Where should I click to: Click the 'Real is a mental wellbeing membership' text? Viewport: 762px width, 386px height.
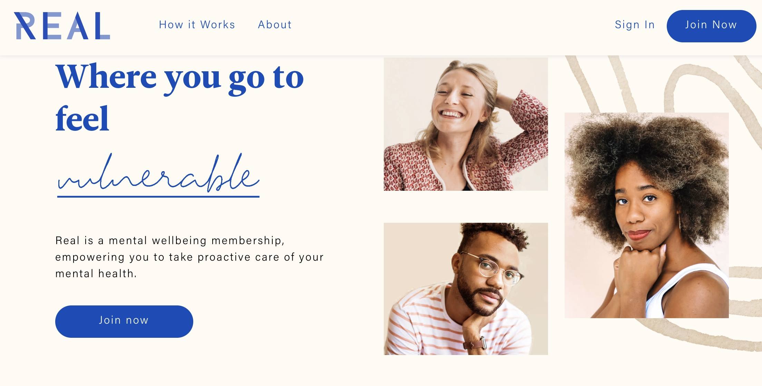pyautogui.click(x=170, y=240)
